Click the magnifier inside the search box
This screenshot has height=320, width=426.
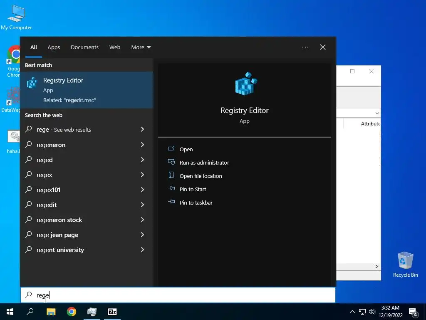pos(29,295)
